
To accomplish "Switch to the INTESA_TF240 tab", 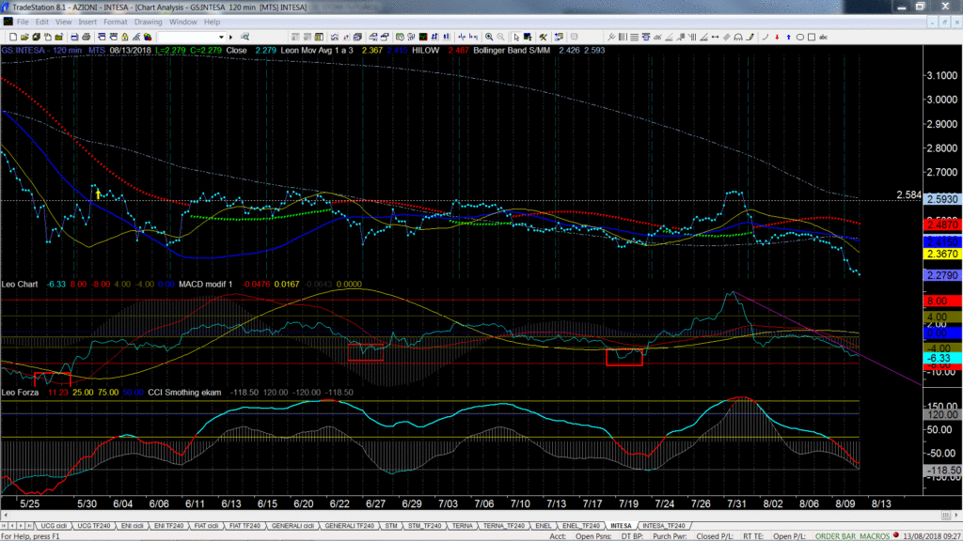I will [663, 526].
